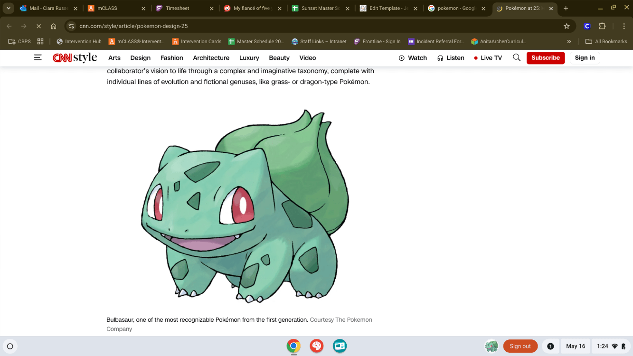Open Live TV from the CNN header
The image size is (633, 356).
pos(488,58)
